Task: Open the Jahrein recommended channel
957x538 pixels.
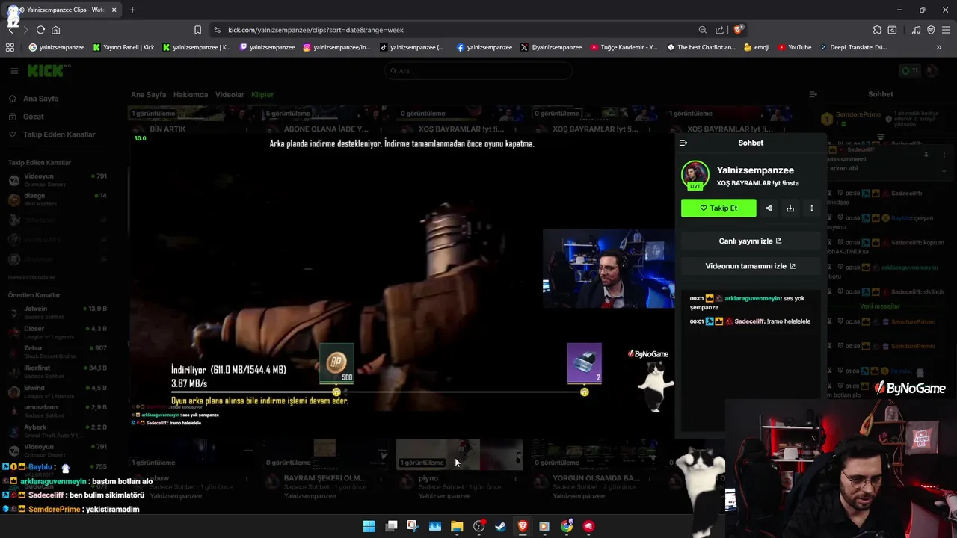Action: [57, 312]
